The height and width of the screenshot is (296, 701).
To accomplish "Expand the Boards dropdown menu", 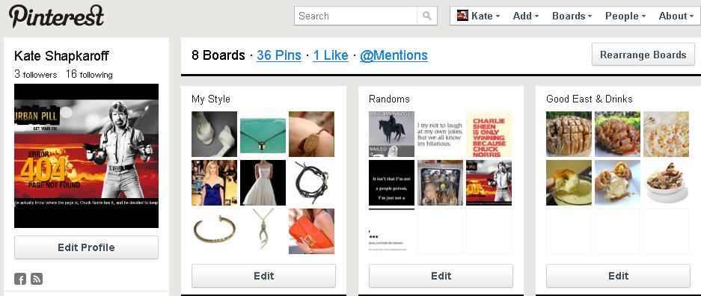I will coord(572,16).
